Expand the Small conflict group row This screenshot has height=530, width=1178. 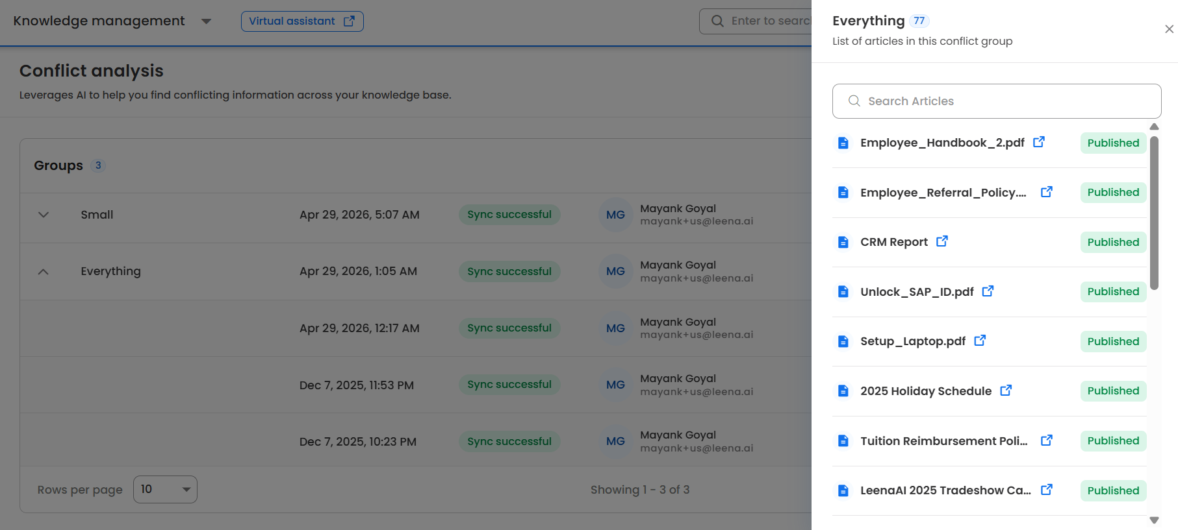pos(44,215)
